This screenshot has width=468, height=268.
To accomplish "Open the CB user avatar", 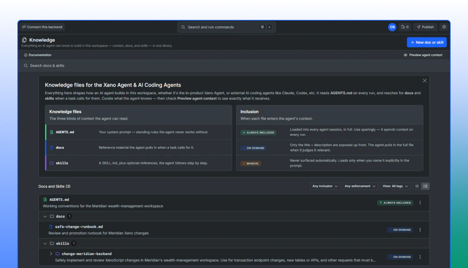I will click(x=392, y=27).
